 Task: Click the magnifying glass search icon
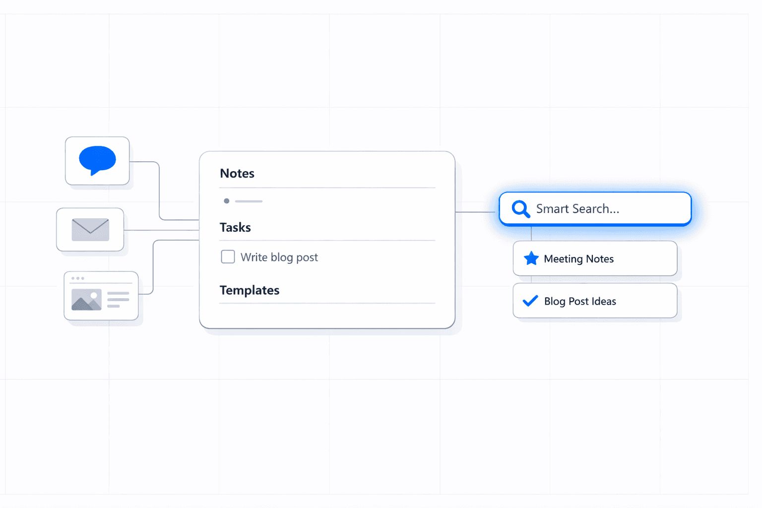520,209
